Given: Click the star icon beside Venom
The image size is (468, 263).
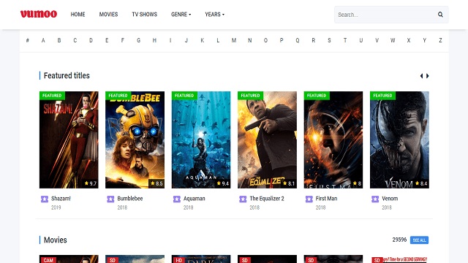Looking at the screenshot, I should [x=375, y=199].
